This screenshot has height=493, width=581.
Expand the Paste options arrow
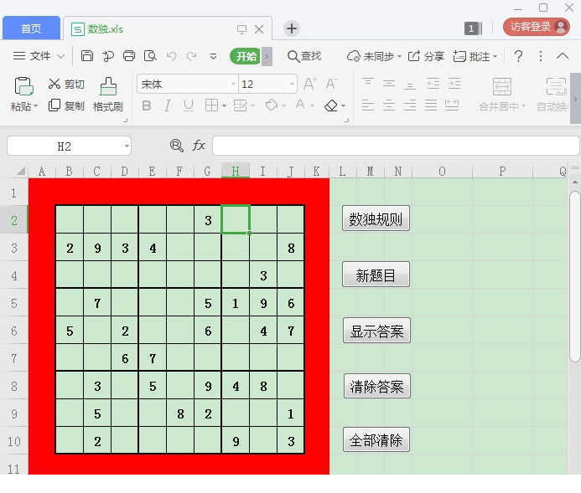(36, 106)
